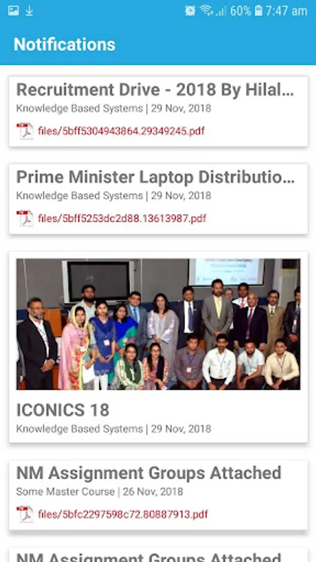Open first NM Assignment Groups Attached title
The image size is (316, 562).
(x=149, y=473)
